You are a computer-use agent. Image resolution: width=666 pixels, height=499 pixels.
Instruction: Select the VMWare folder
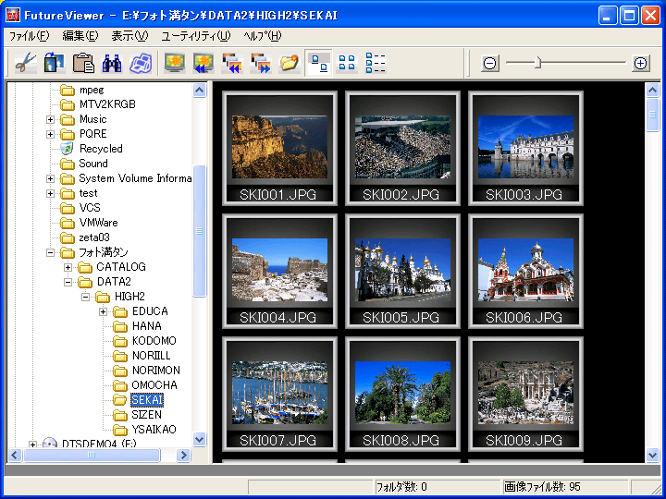(x=98, y=223)
